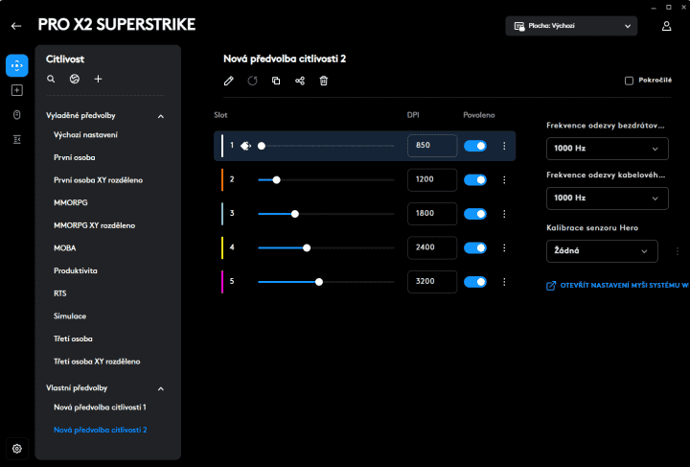Toggle slot 4 enabled switch

[474, 247]
